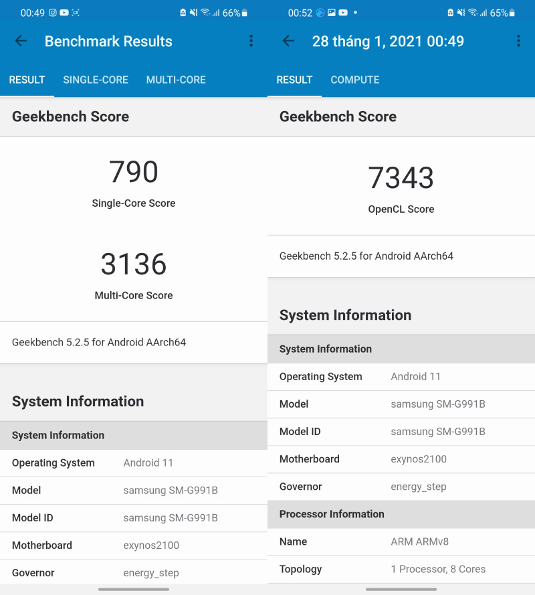The width and height of the screenshot is (535, 595).
Task: Tap battery icon next to 65%
Action: click(512, 13)
